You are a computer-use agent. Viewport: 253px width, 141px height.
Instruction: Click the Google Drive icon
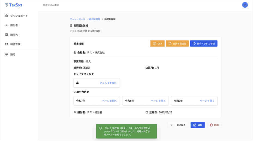(x=77, y=83)
